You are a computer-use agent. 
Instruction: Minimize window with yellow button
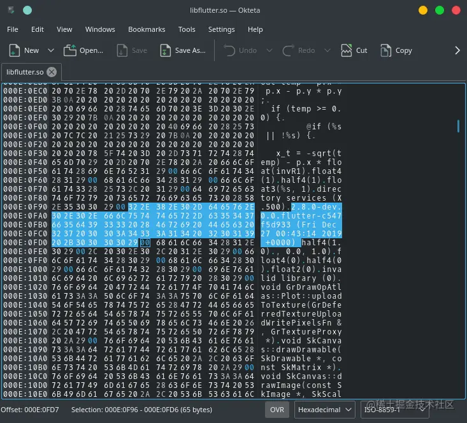point(423,10)
